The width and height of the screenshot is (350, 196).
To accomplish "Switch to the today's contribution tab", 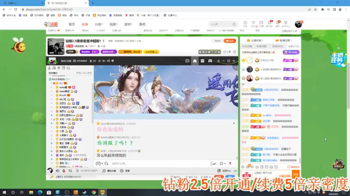I will coord(247,46).
